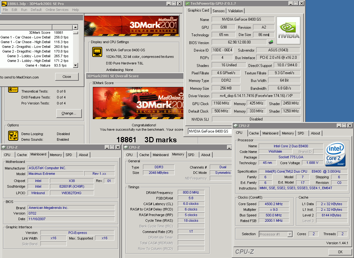Open Mainboard tab in middle CPU-Z window
Screen dimensions: 354x258
point(161,155)
